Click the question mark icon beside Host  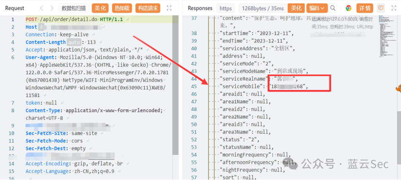(41, 27)
